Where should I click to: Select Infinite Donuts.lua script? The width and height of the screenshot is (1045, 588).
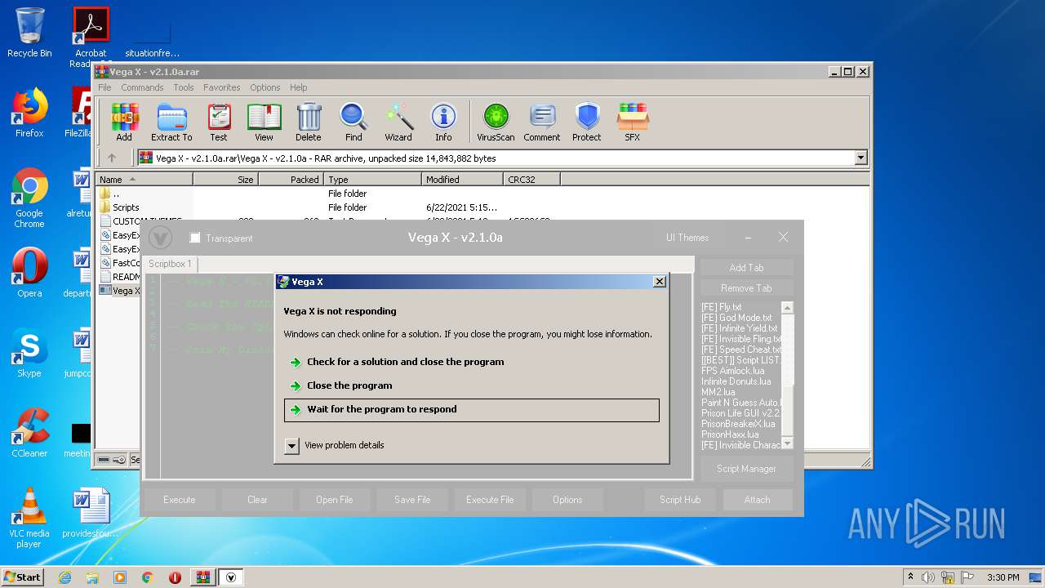click(x=736, y=381)
